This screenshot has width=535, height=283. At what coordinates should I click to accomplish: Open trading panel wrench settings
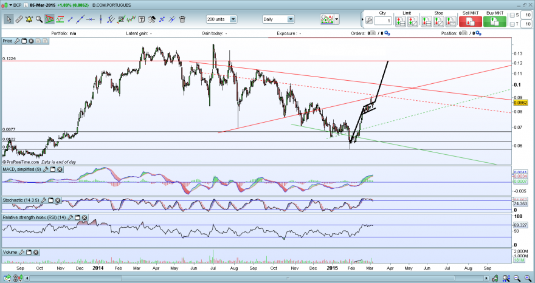(369, 21)
